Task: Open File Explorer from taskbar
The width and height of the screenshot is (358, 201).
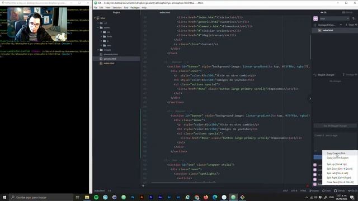Action: click(87, 197)
